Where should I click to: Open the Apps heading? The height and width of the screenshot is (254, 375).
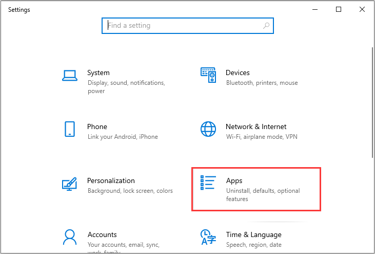[x=234, y=181]
